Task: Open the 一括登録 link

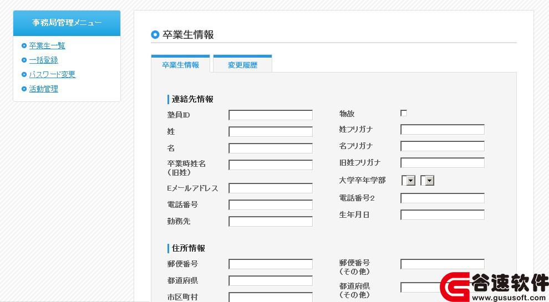Action: point(43,60)
